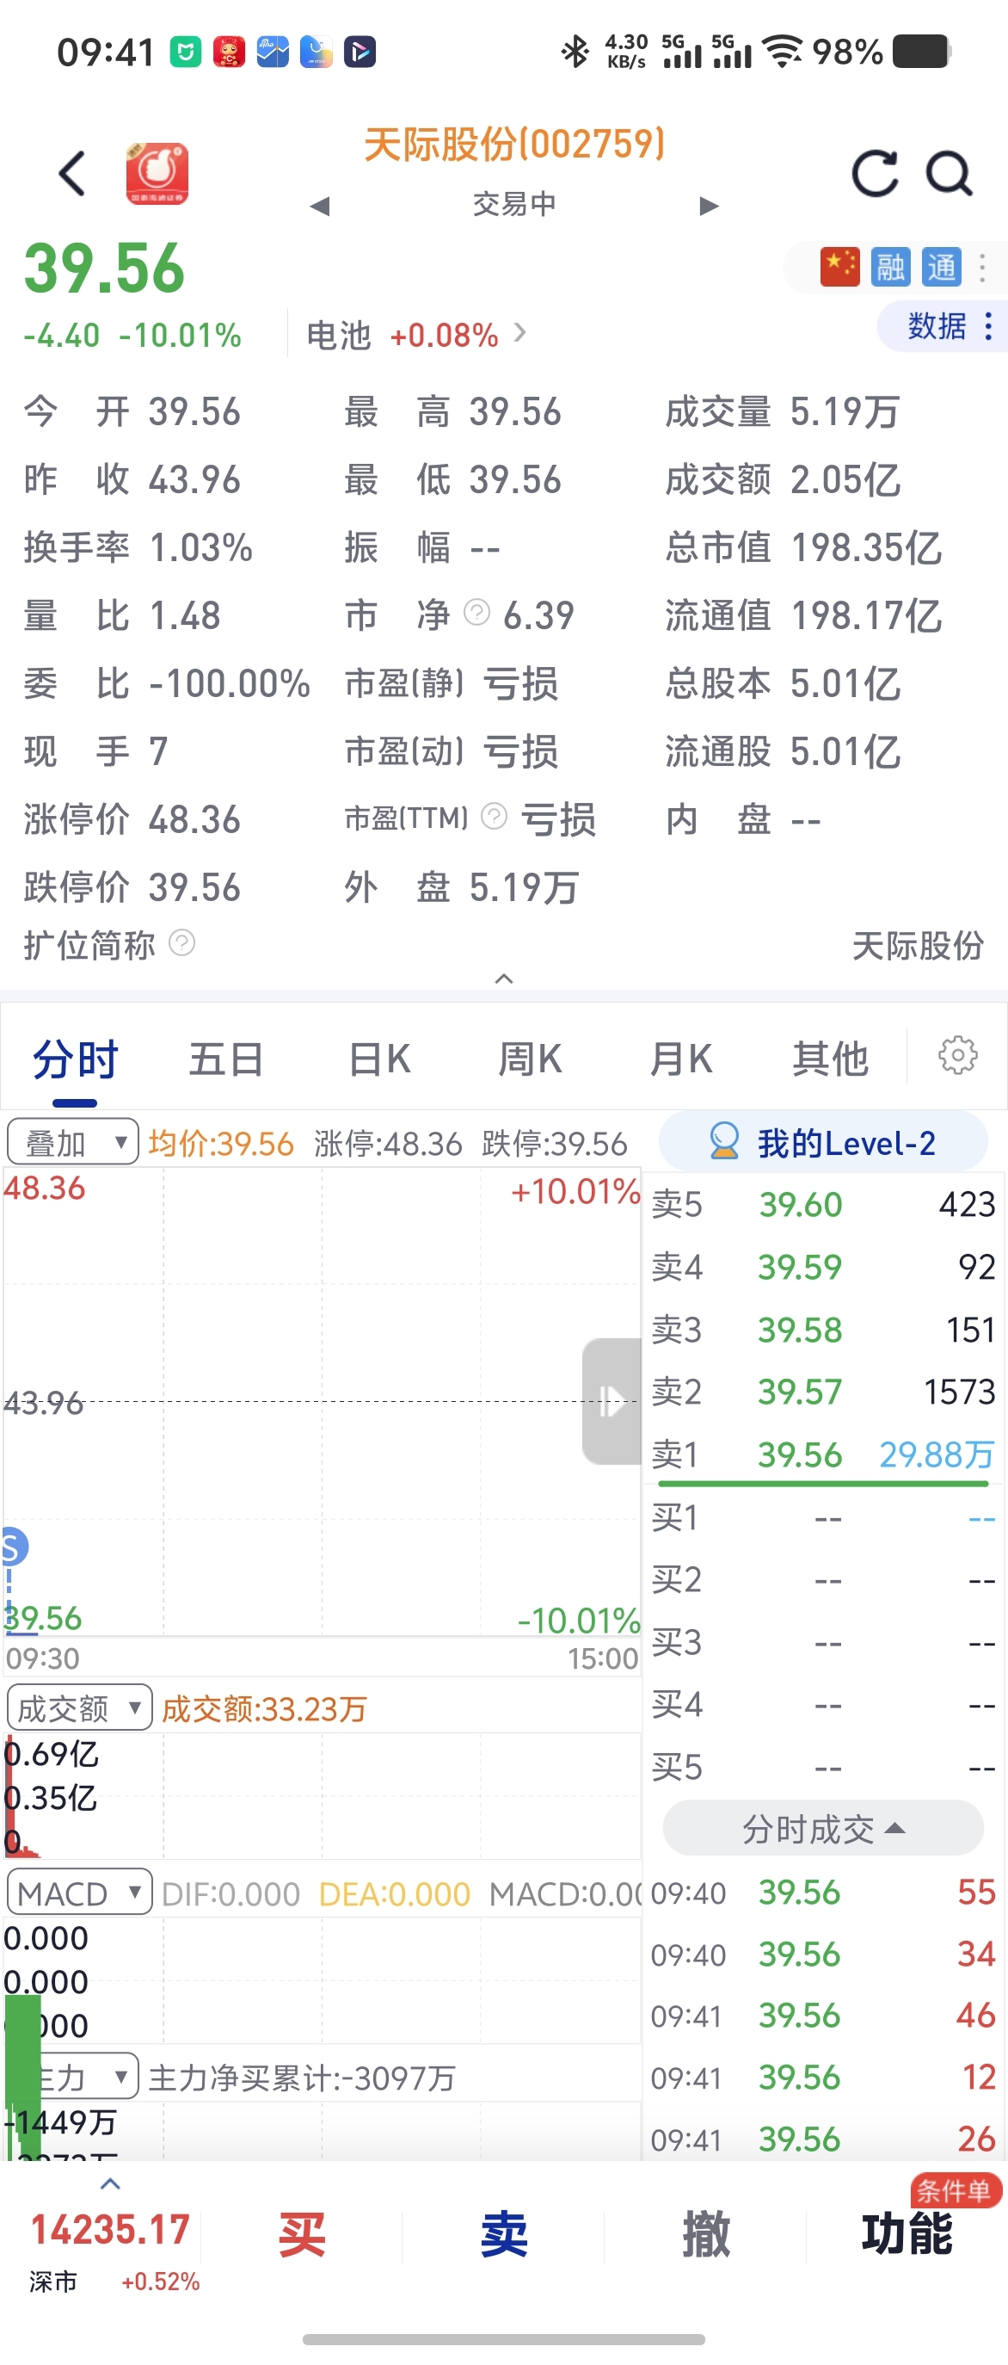Tap the Wi-Fi status bar icon
1008x2365 pixels.
[x=784, y=52]
